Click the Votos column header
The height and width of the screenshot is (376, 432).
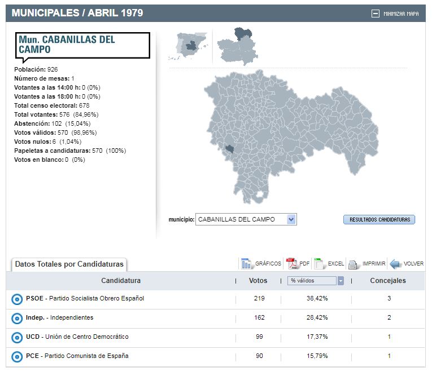point(258,281)
